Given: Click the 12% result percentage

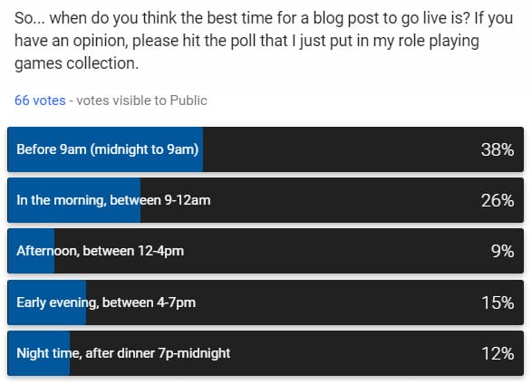Looking at the screenshot, I should [498, 353].
